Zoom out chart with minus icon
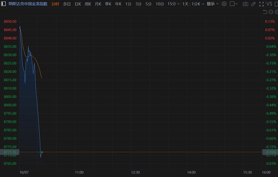 point(271,12)
